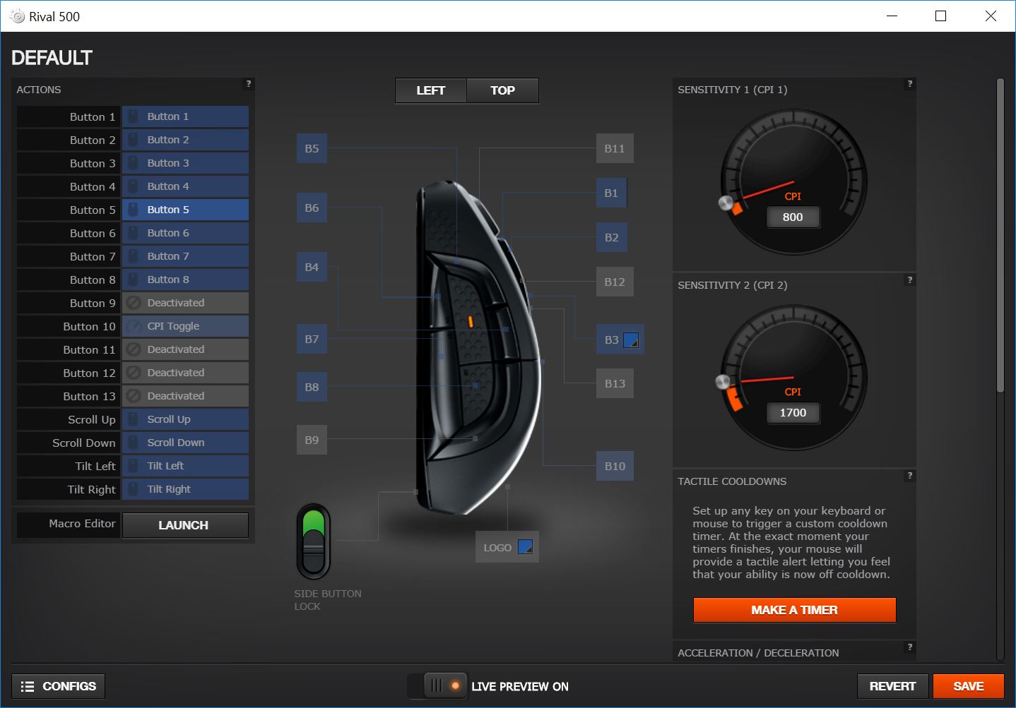
Task: Open the Tilt Right action binding
Action: (185, 489)
